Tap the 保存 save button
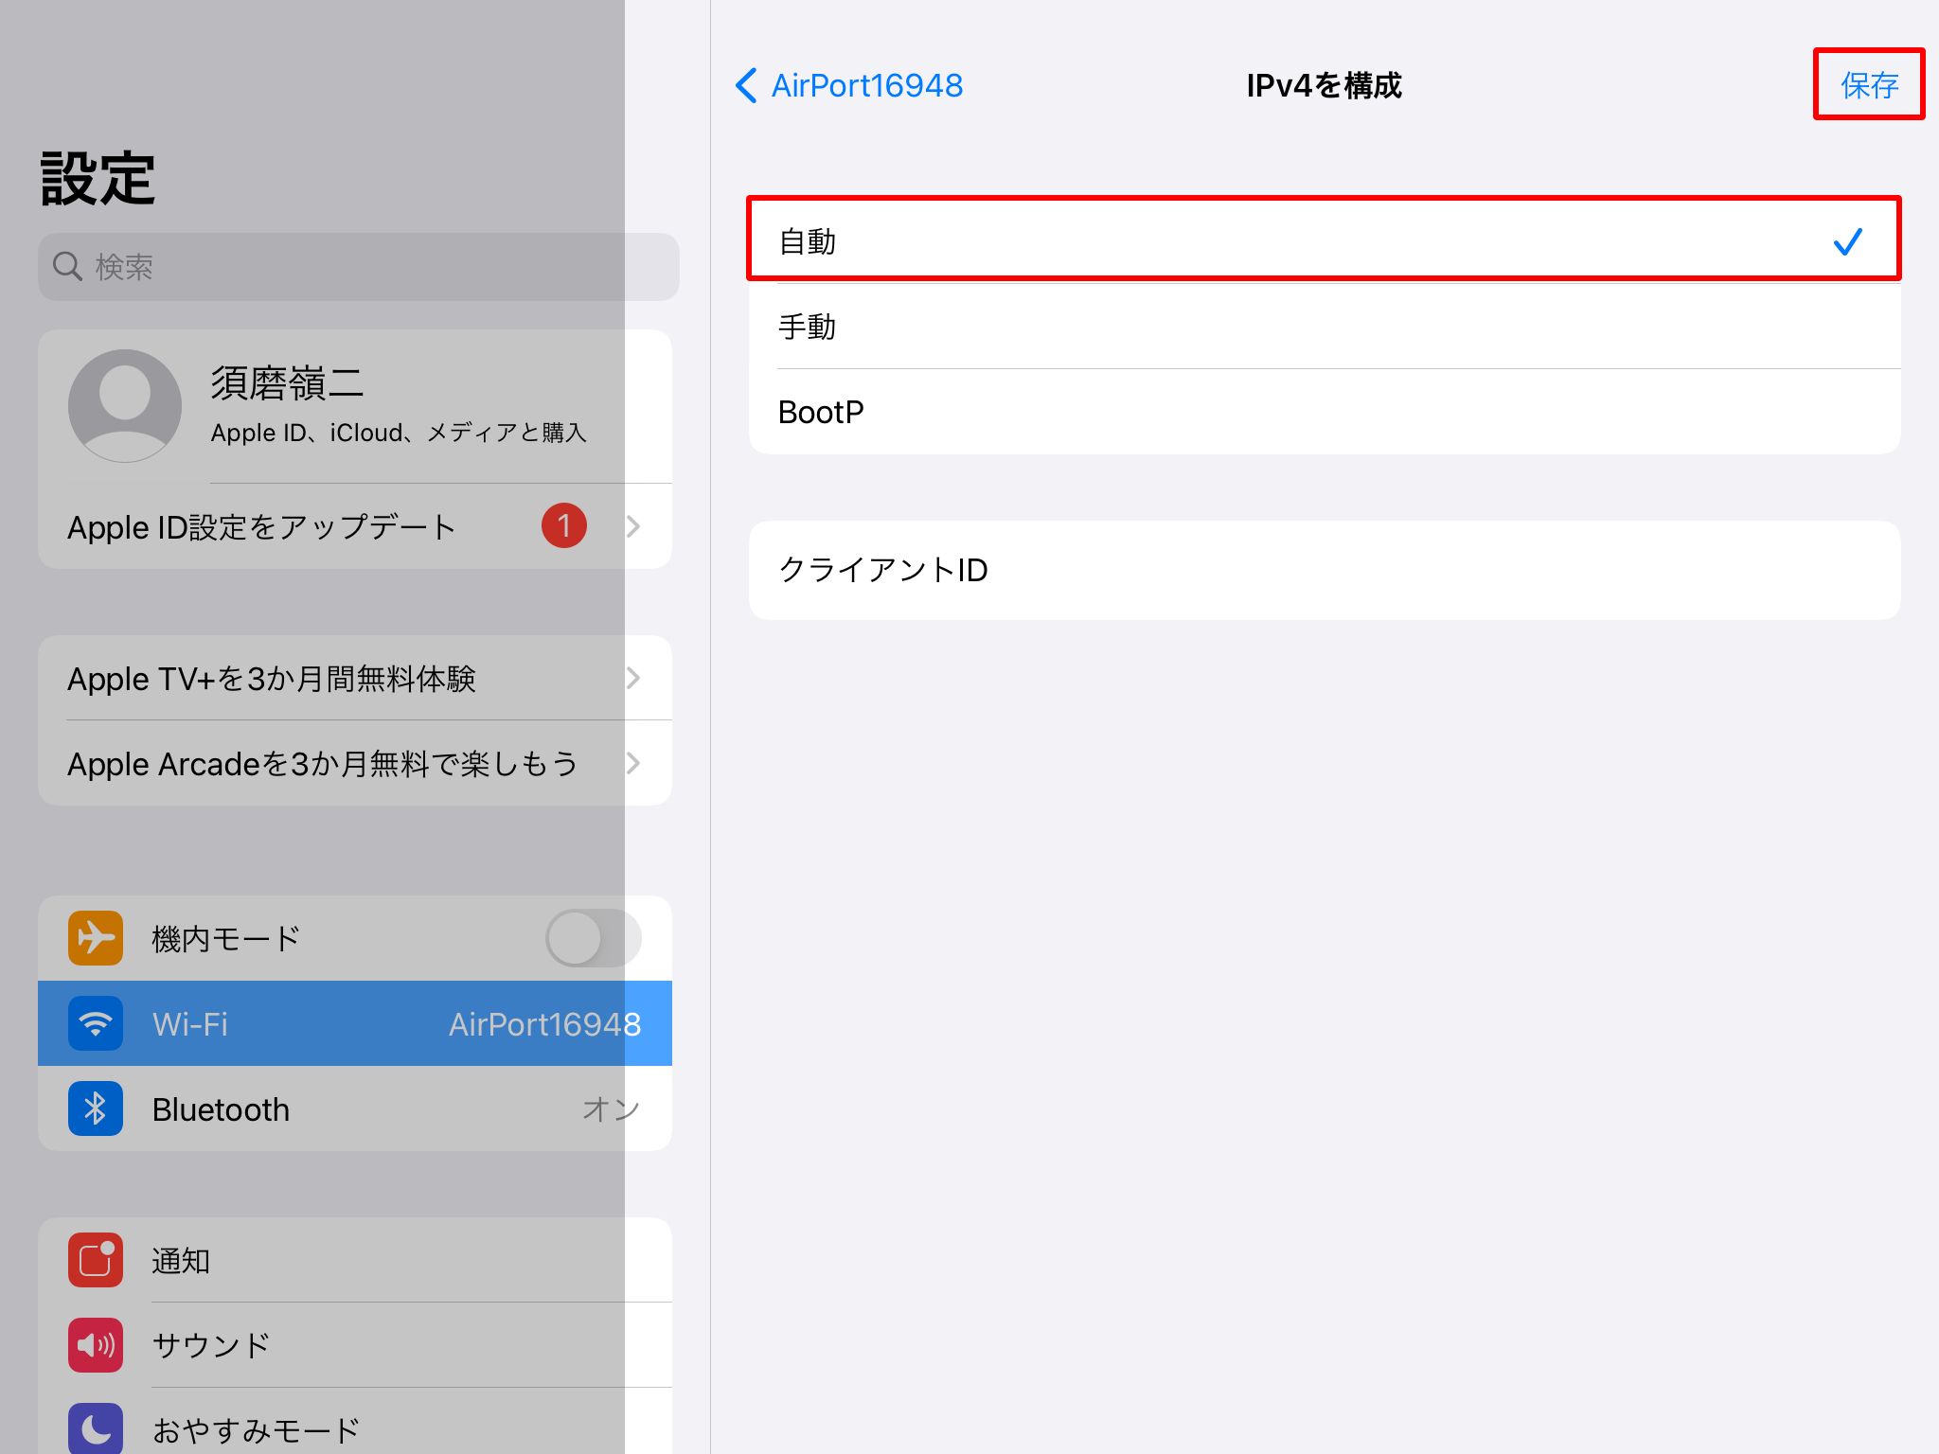 coord(1868,85)
